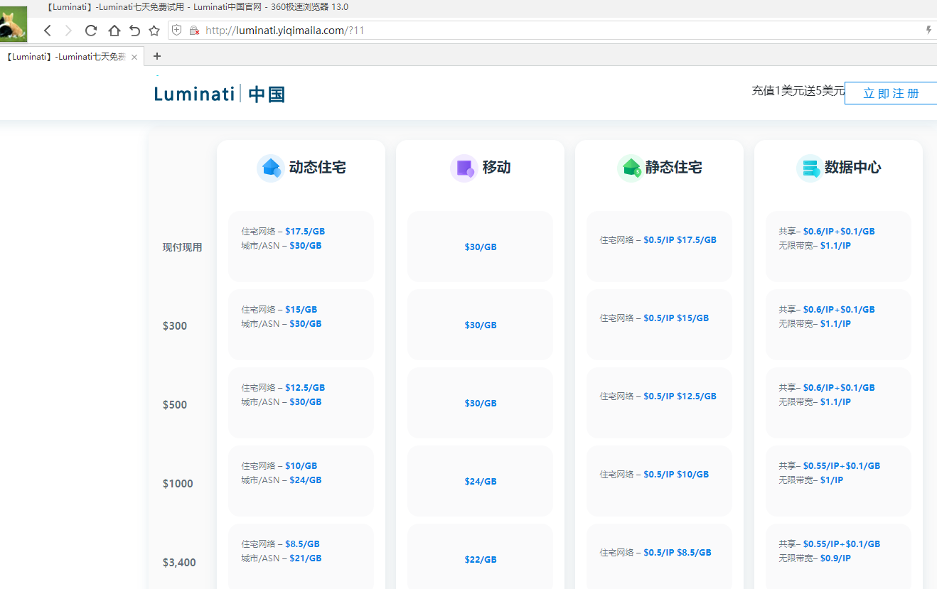937x589 pixels.
Task: Click the URL address field
Action: [498, 31]
